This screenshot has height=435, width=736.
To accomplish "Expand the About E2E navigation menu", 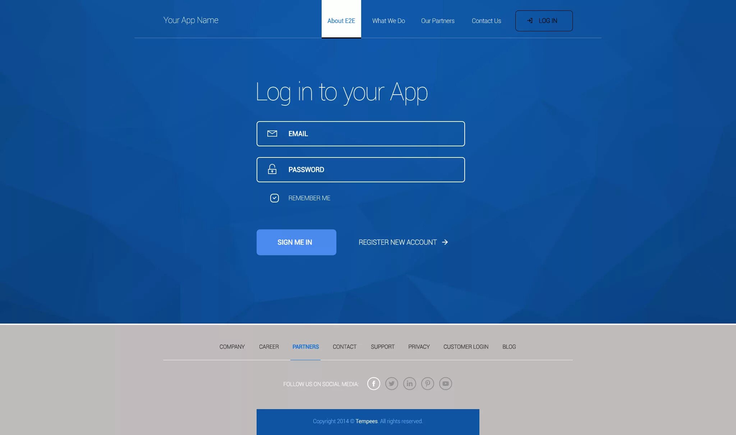I will point(341,21).
